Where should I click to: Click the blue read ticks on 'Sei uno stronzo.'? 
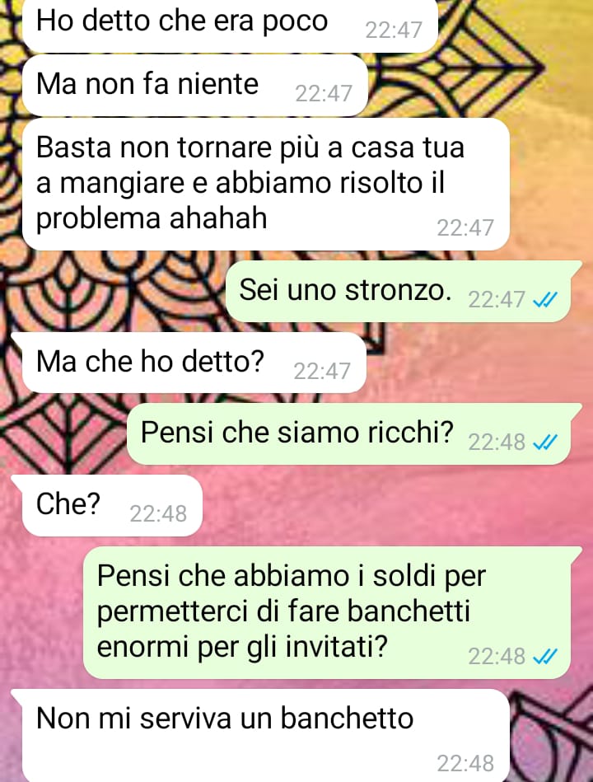coord(544,300)
